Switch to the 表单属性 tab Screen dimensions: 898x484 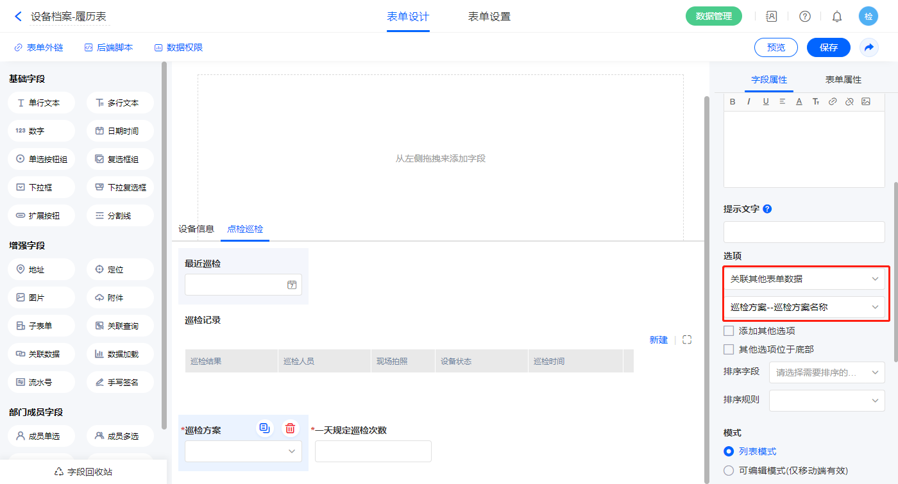click(x=843, y=79)
